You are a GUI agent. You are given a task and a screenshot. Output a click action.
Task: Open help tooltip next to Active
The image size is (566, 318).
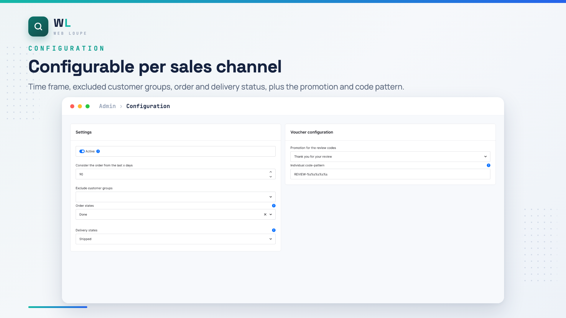[98, 151]
